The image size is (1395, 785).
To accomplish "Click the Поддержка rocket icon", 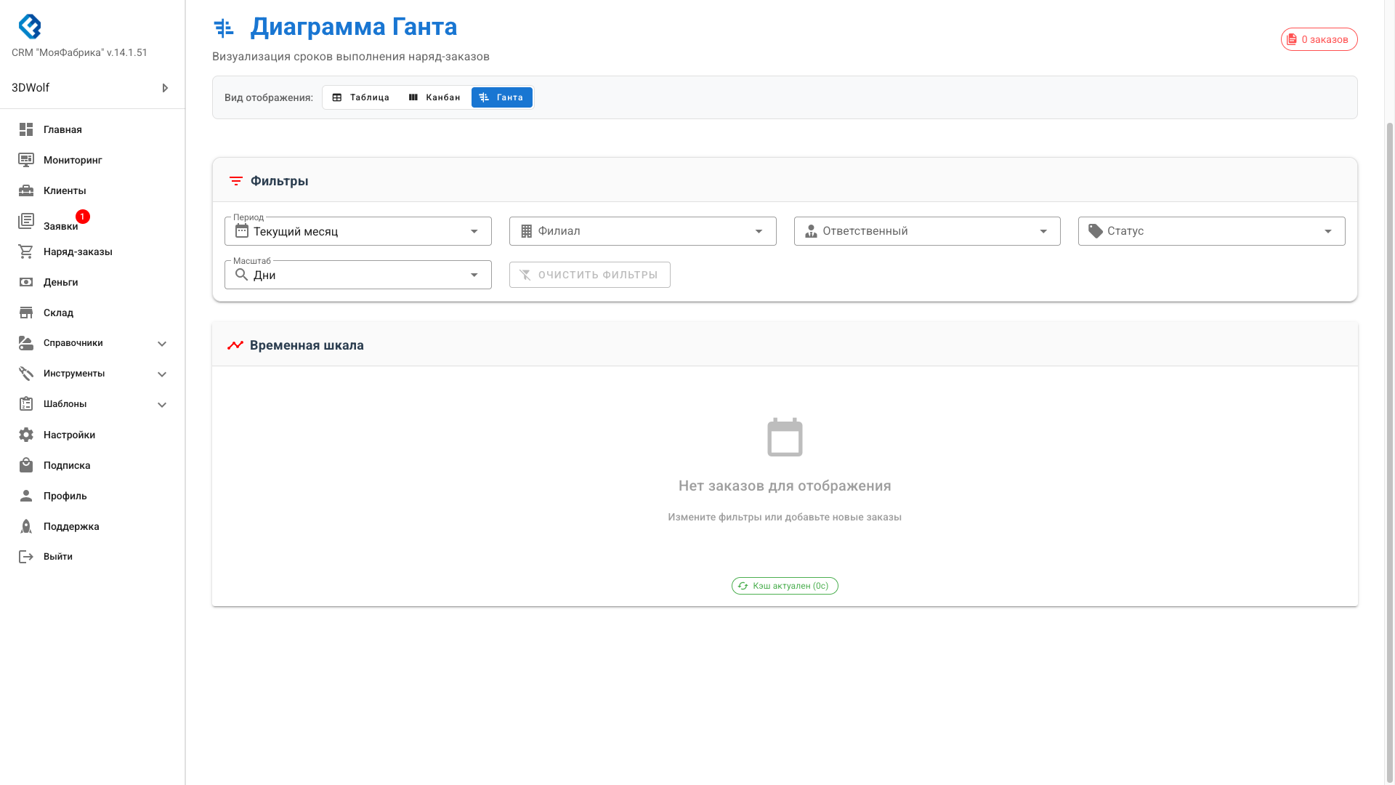I will [x=26, y=526].
